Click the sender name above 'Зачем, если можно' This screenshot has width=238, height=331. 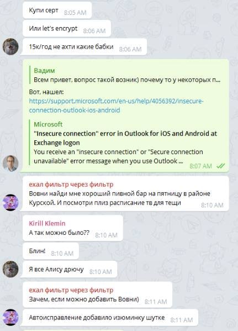[71, 290]
